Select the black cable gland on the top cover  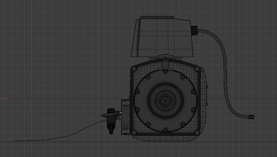[x=194, y=30]
